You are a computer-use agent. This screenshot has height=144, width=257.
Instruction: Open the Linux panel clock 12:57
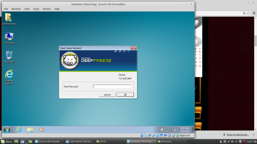pyautogui.click(x=250, y=142)
